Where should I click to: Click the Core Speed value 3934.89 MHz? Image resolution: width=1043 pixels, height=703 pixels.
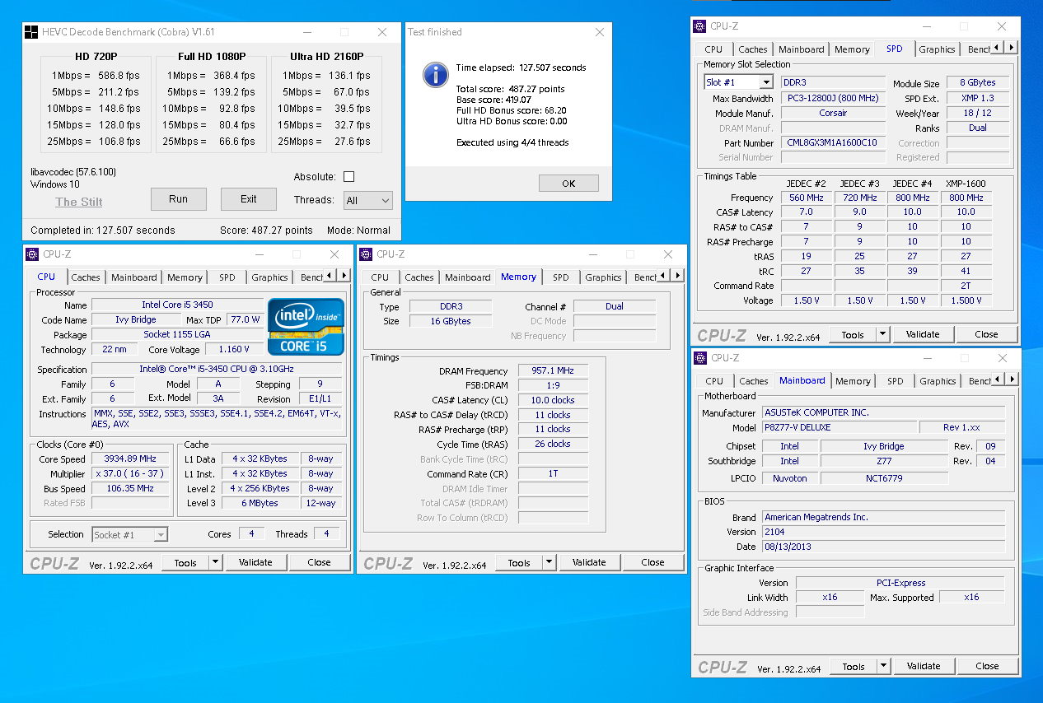[x=129, y=459]
